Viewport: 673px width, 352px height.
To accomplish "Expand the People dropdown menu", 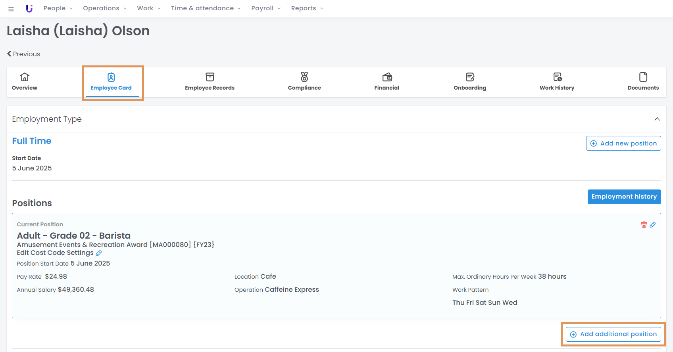I will (x=58, y=8).
